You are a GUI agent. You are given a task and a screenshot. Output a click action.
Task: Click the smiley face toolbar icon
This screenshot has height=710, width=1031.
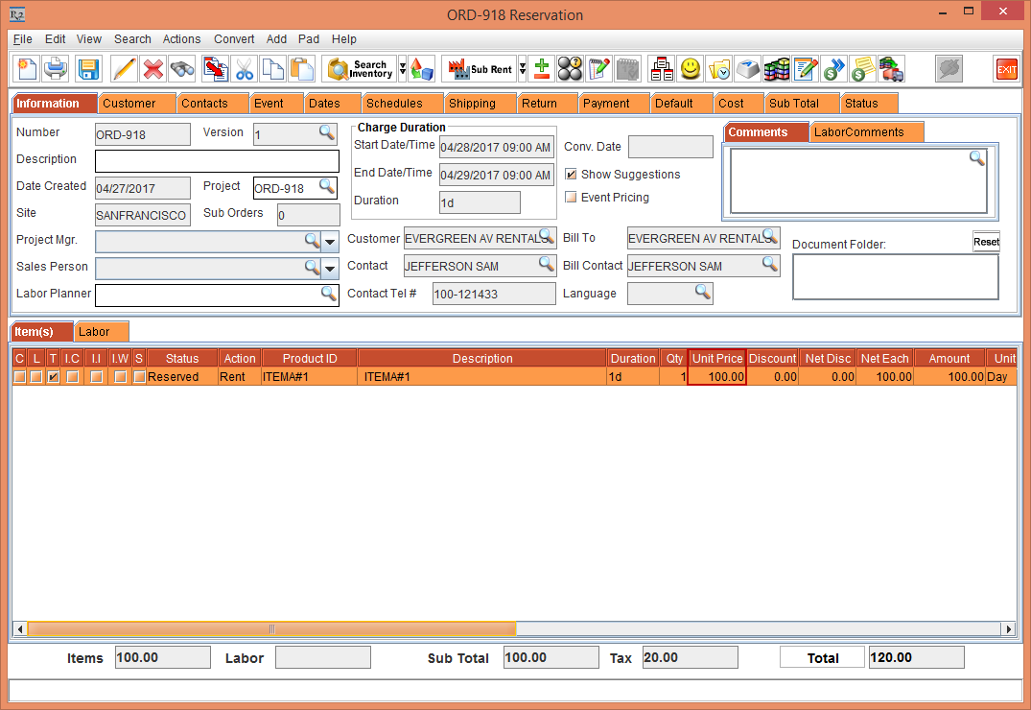(690, 69)
